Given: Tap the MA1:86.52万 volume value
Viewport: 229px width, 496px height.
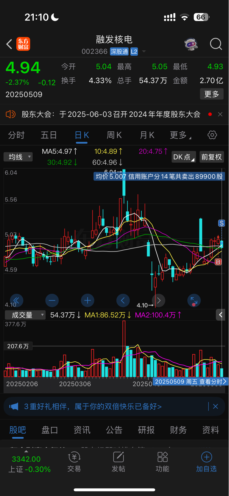Looking at the screenshot, I should [108, 315].
